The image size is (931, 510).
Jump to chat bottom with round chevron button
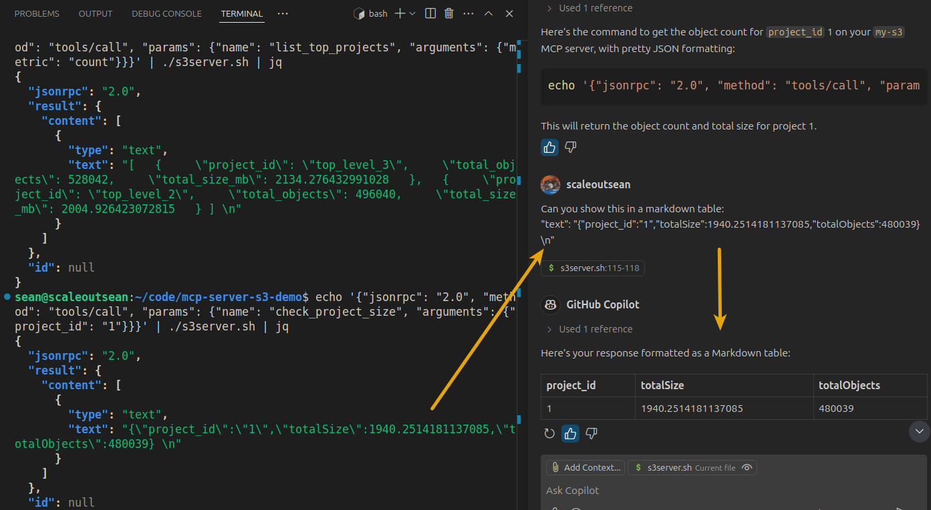tap(920, 431)
